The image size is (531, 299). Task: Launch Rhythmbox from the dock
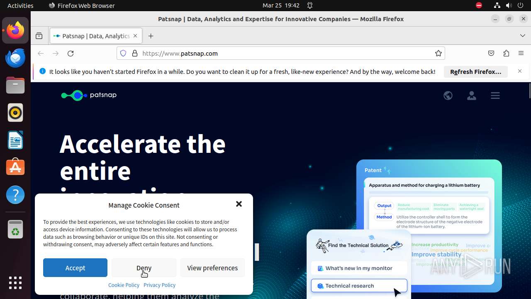(15, 113)
